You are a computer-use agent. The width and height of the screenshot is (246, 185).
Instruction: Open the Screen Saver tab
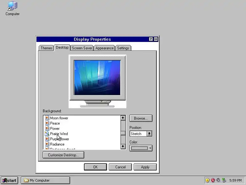[x=82, y=48]
